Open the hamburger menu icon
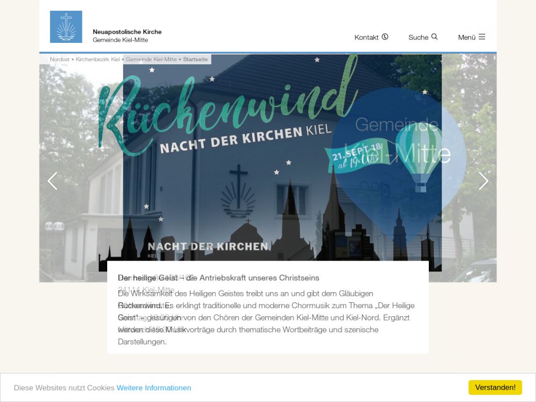 click(482, 37)
